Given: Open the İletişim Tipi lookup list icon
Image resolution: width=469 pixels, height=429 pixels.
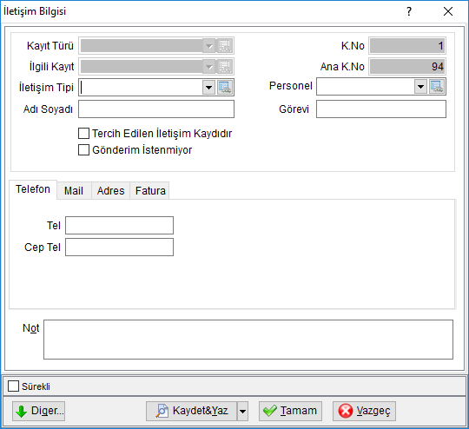Looking at the screenshot, I should (225, 88).
